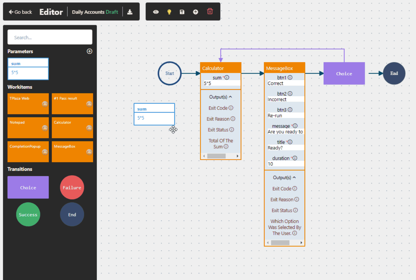Click info icon beside MessageBox btn1
416x280 pixels.
pyautogui.click(x=290, y=77)
